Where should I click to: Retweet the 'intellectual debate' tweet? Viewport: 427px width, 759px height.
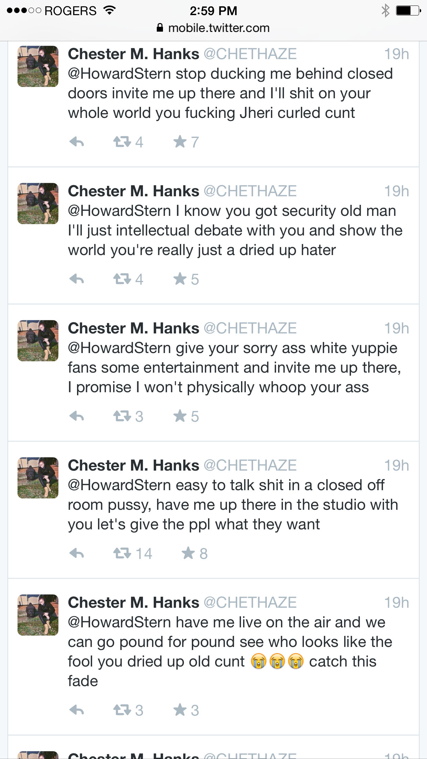coord(122,279)
